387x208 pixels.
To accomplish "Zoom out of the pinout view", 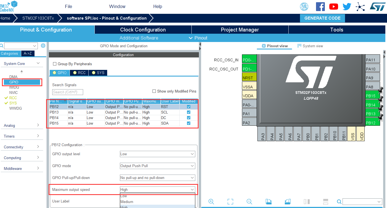I will point(249,201).
